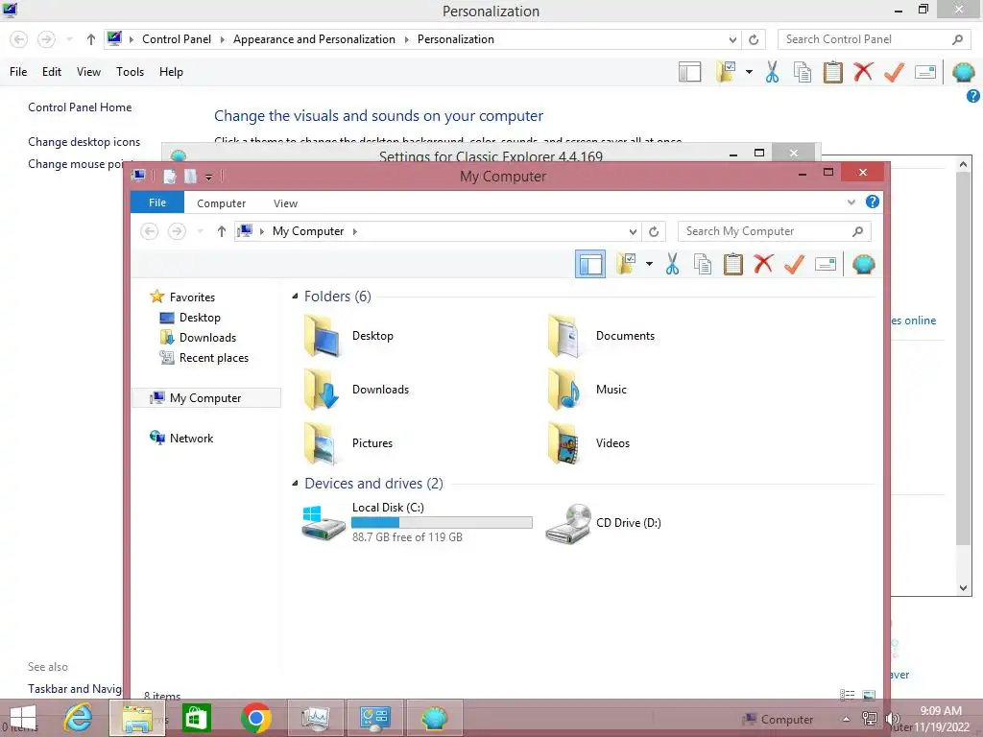This screenshot has width=983, height=737.
Task: Select CD Drive (D:)
Action: point(604,523)
